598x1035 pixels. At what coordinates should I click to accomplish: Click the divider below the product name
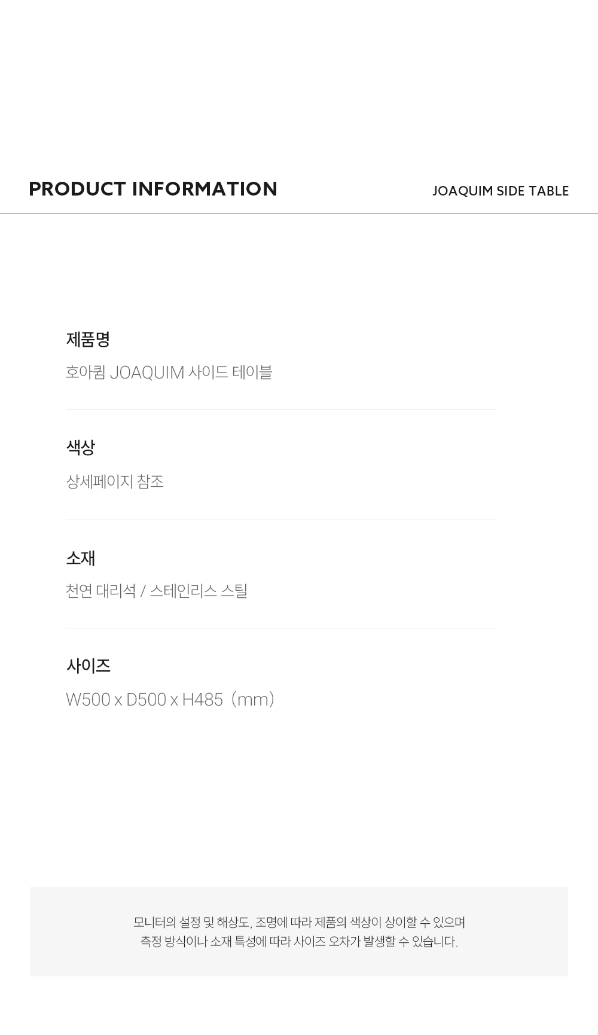tap(282, 409)
